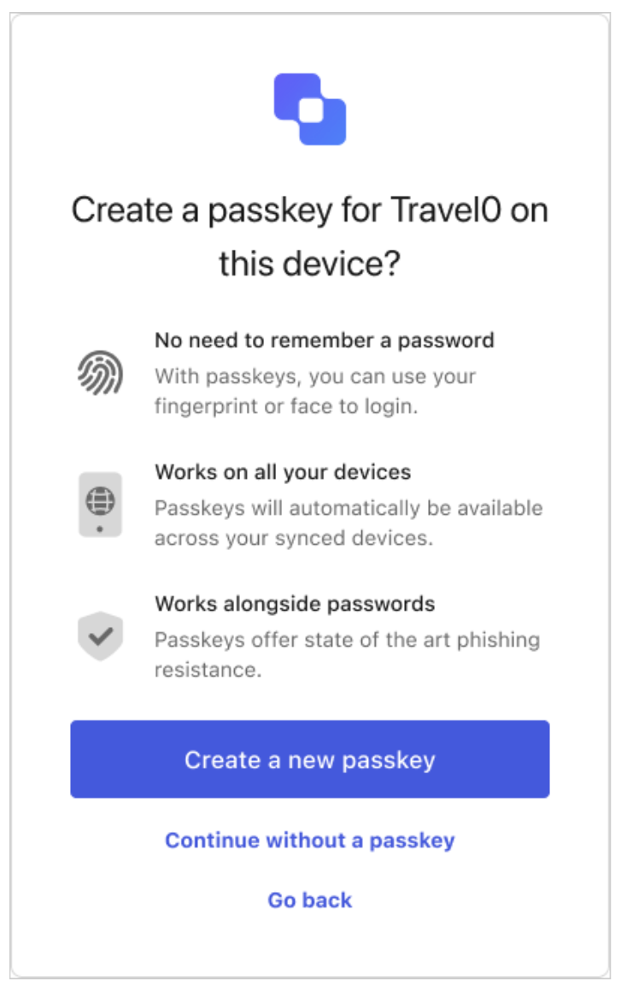Choose Continue without a passkey

pyautogui.click(x=310, y=840)
